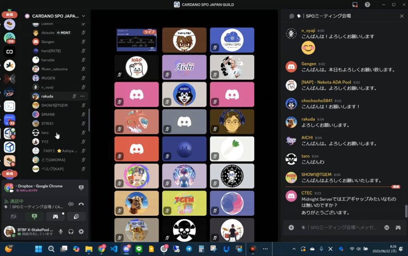Stop screen sharing from the Dropbox stream row
This screenshot has width=408, height=256.
coord(81,188)
